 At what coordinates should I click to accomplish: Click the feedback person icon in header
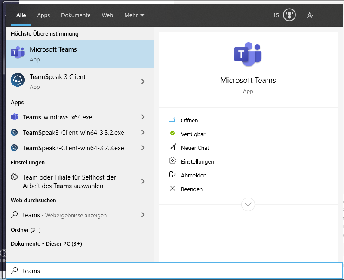(310, 15)
